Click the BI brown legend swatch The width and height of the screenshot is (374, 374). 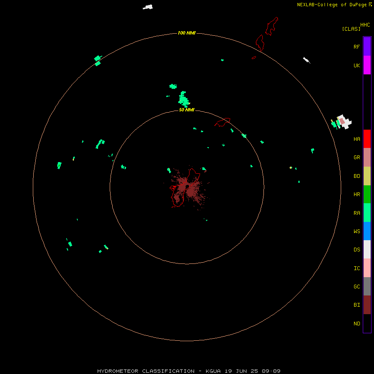click(x=367, y=305)
